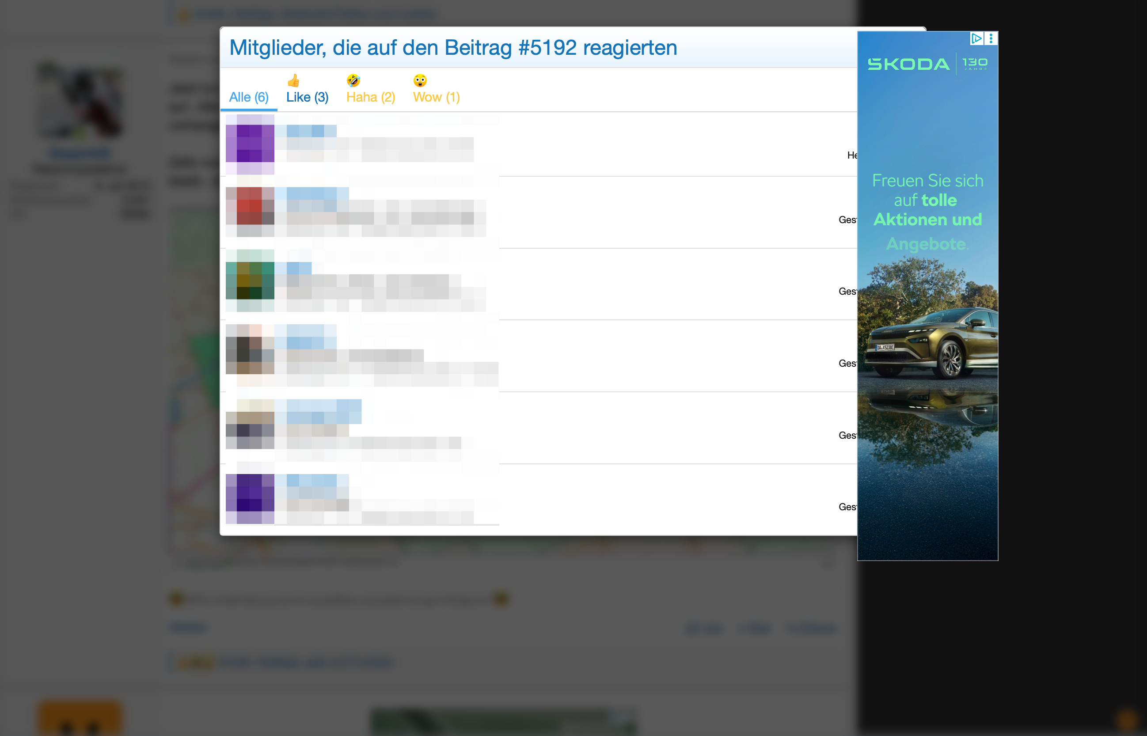The image size is (1147, 736).
Task: Open second member's red avatar
Action: (250, 211)
